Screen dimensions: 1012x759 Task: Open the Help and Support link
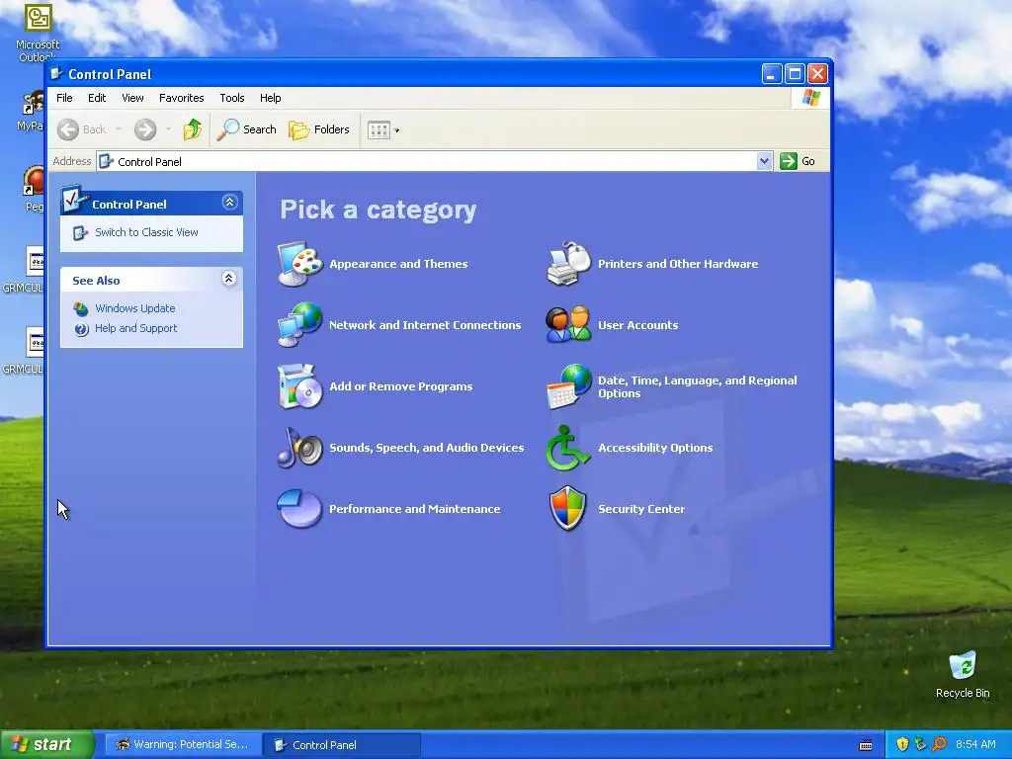pos(135,328)
